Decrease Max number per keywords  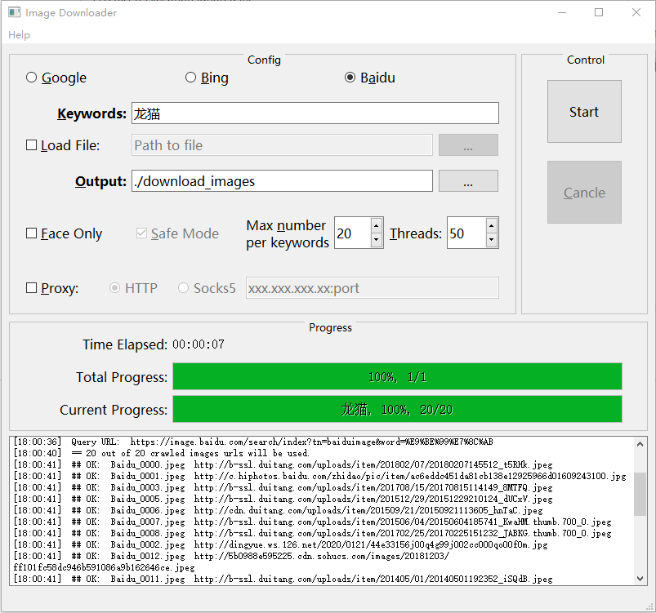pyautogui.click(x=376, y=240)
